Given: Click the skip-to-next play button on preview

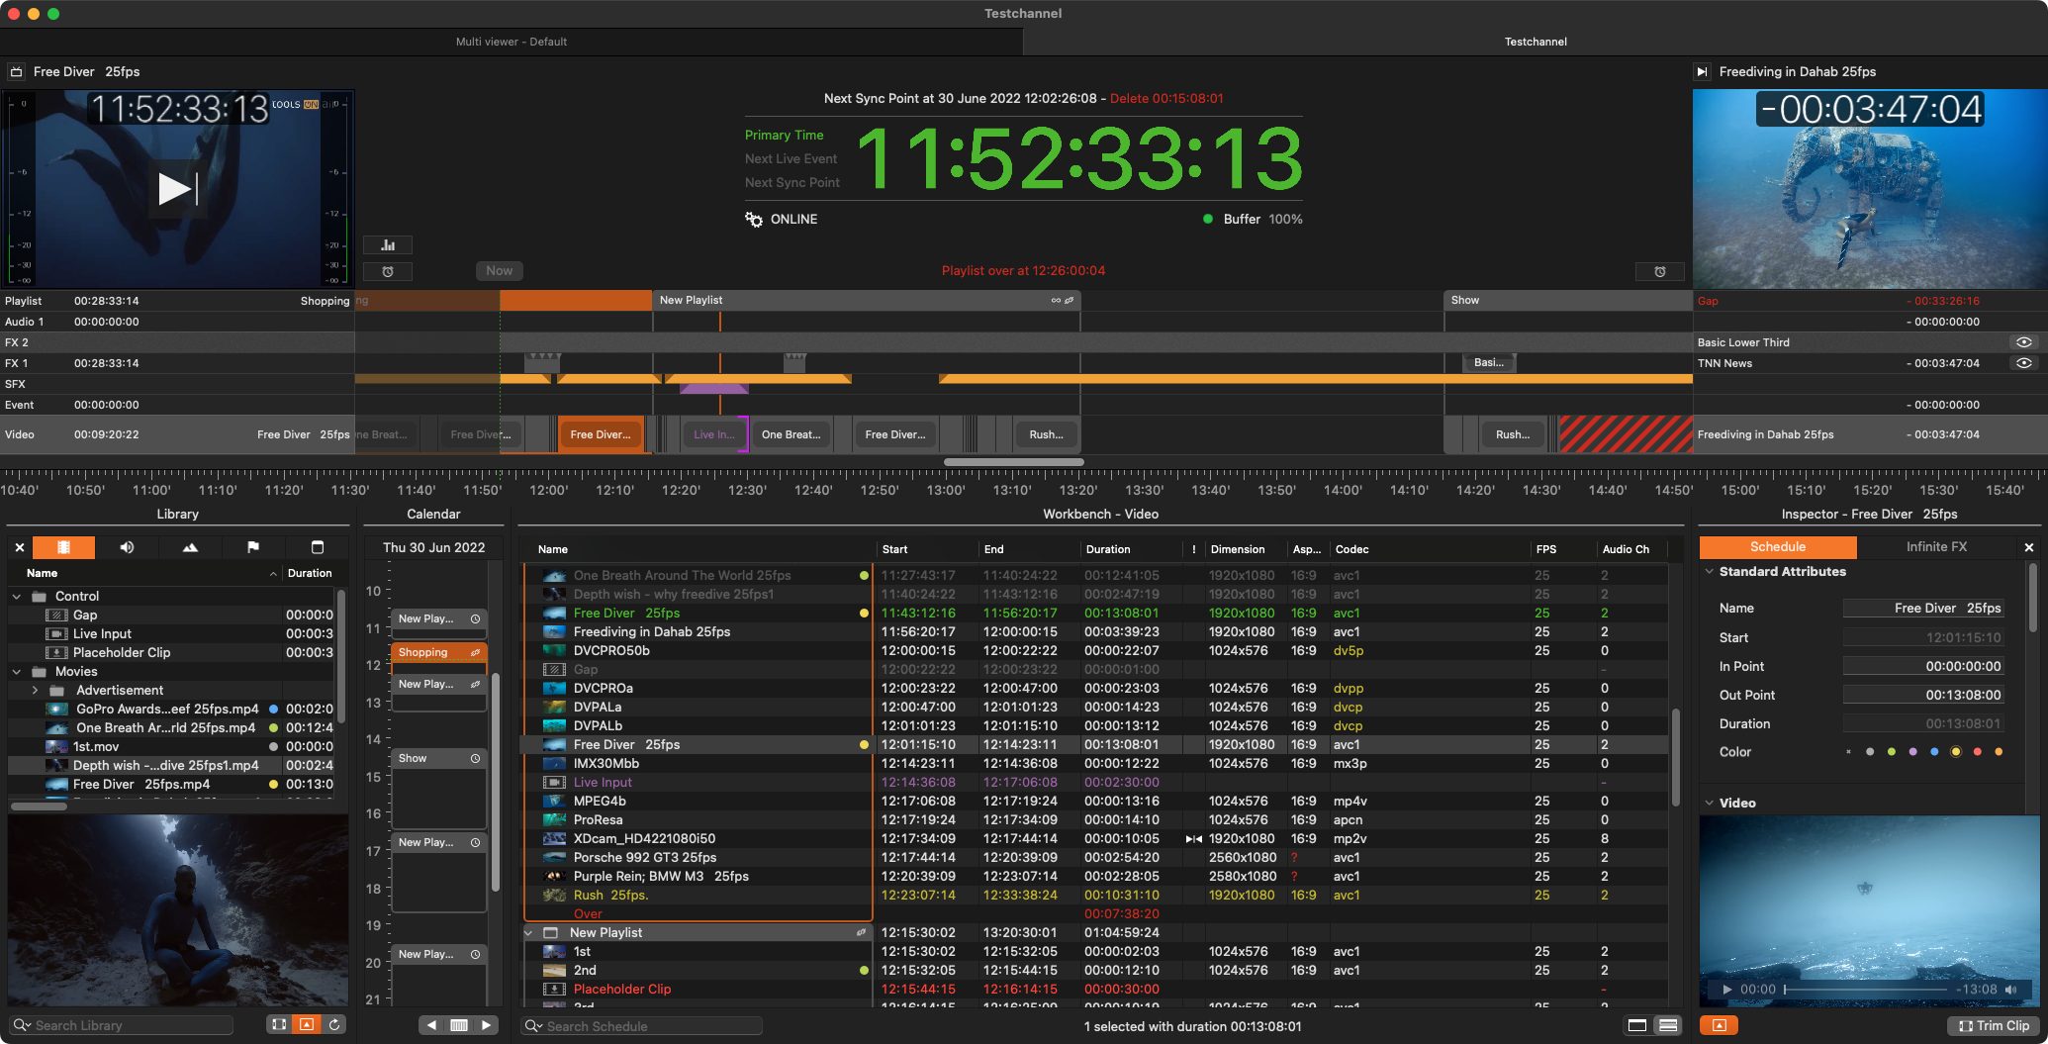Looking at the screenshot, I should click(178, 189).
